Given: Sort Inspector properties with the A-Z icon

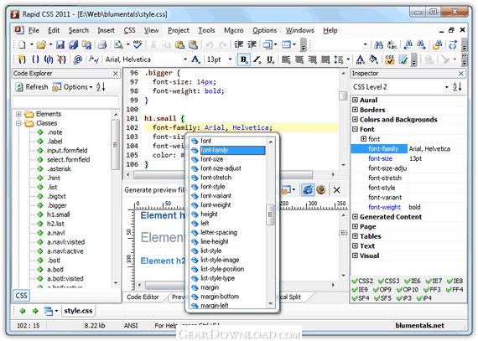Looking at the screenshot, I should pos(457,87).
